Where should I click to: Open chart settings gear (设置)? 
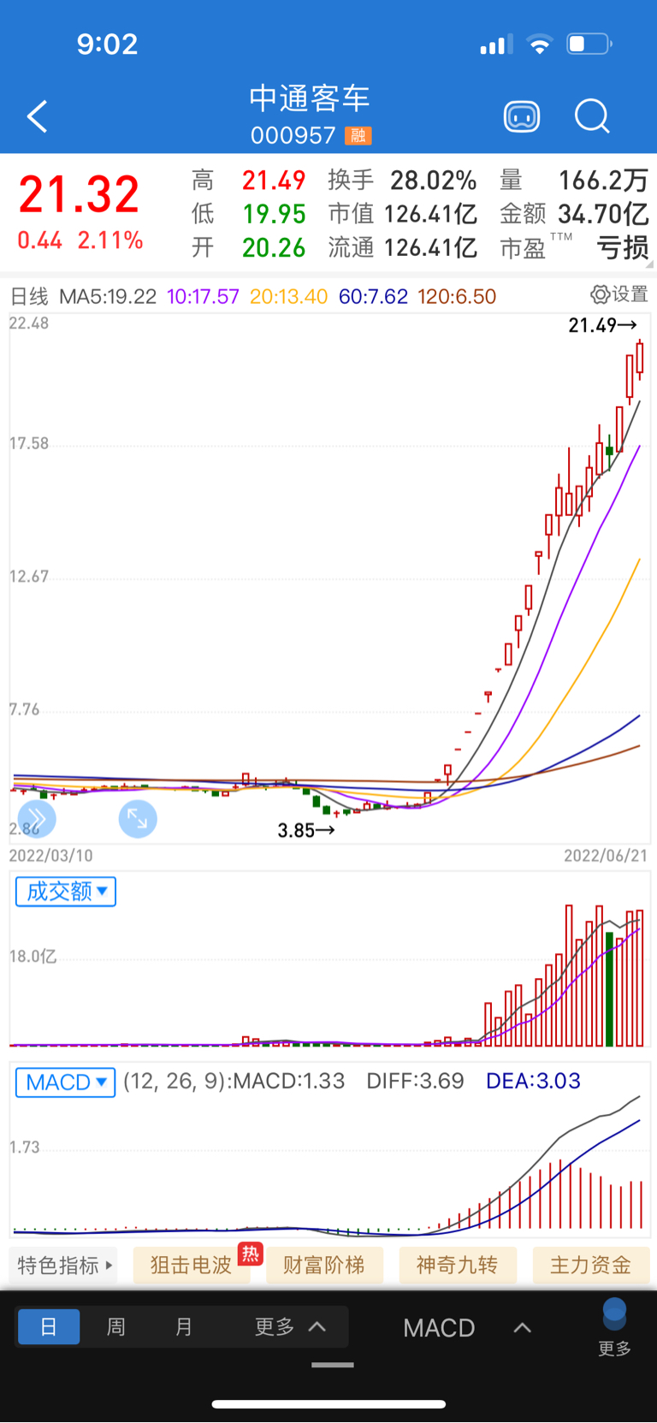(619, 294)
